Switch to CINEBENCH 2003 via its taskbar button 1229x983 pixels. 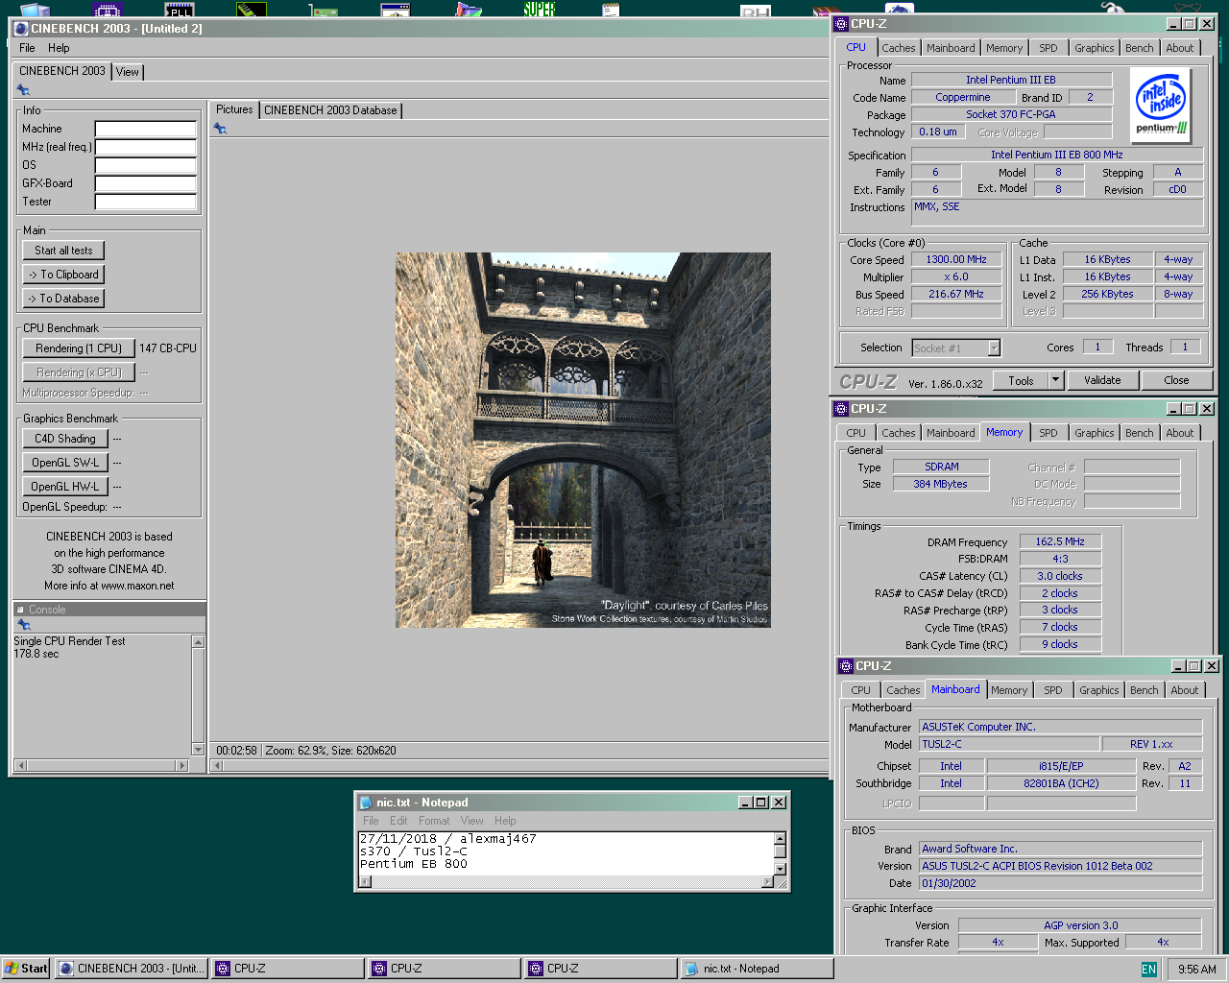[x=132, y=969]
